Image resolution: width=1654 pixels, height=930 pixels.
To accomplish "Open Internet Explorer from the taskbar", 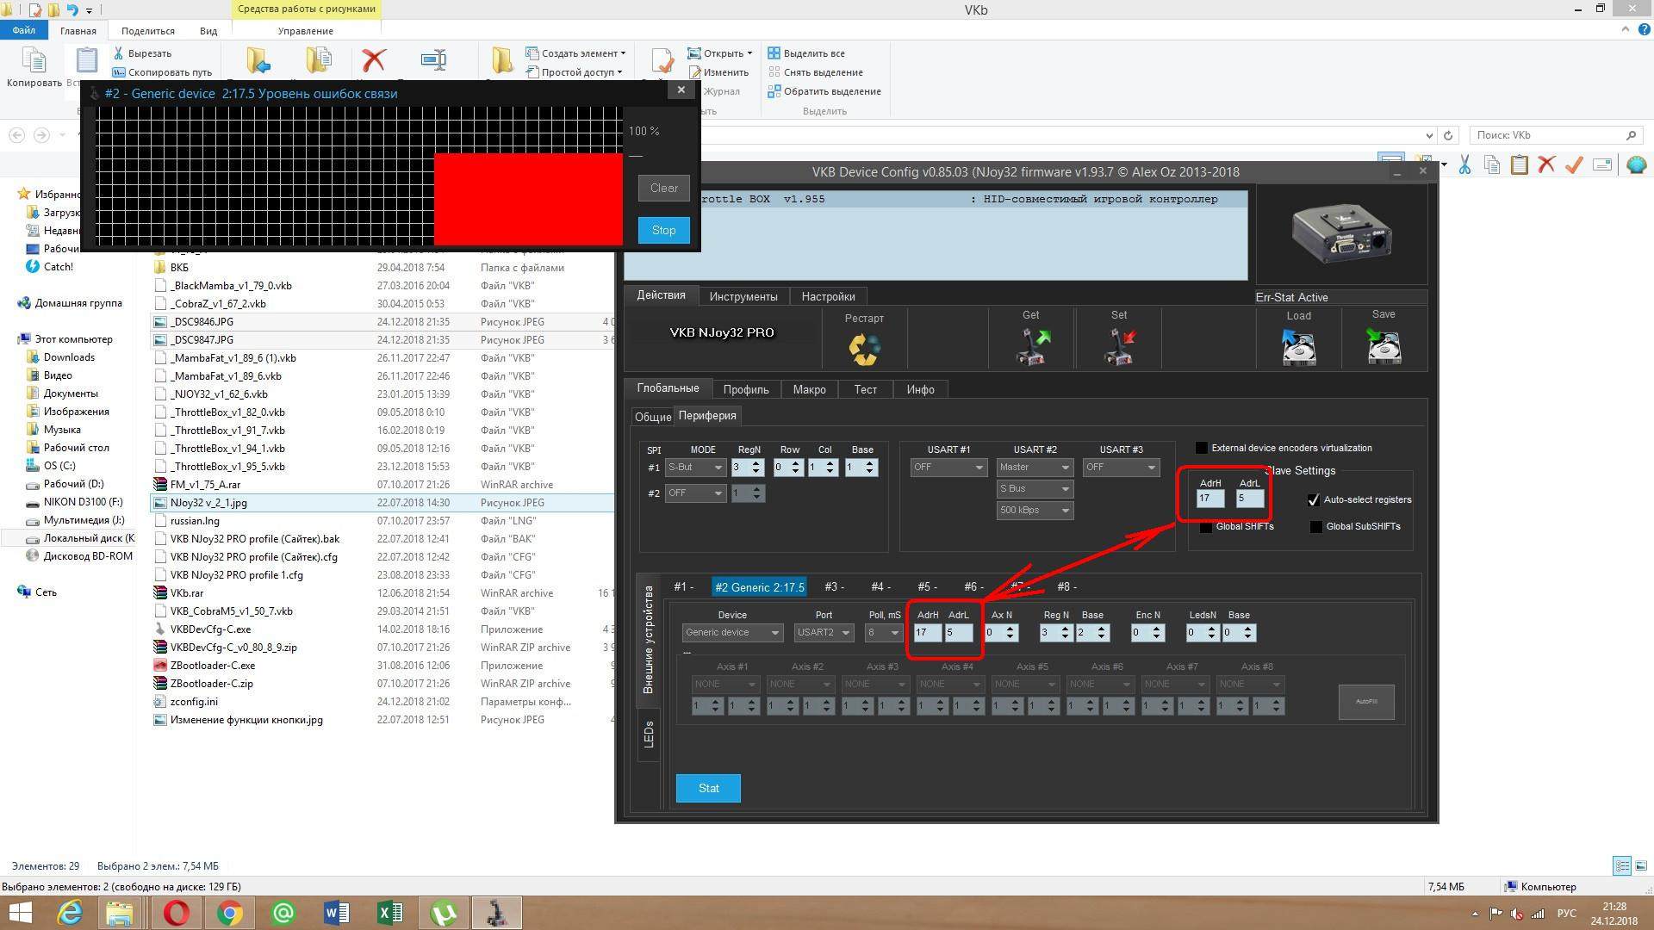I will coord(69,913).
